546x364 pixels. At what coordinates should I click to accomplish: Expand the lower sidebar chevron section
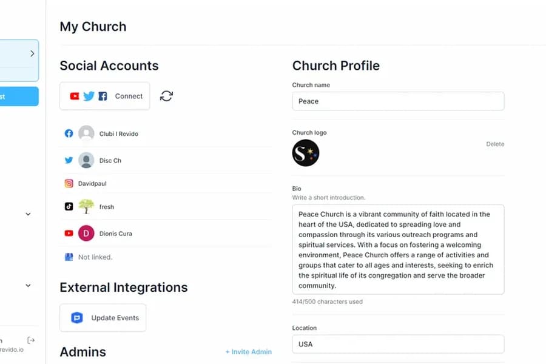coord(28,285)
